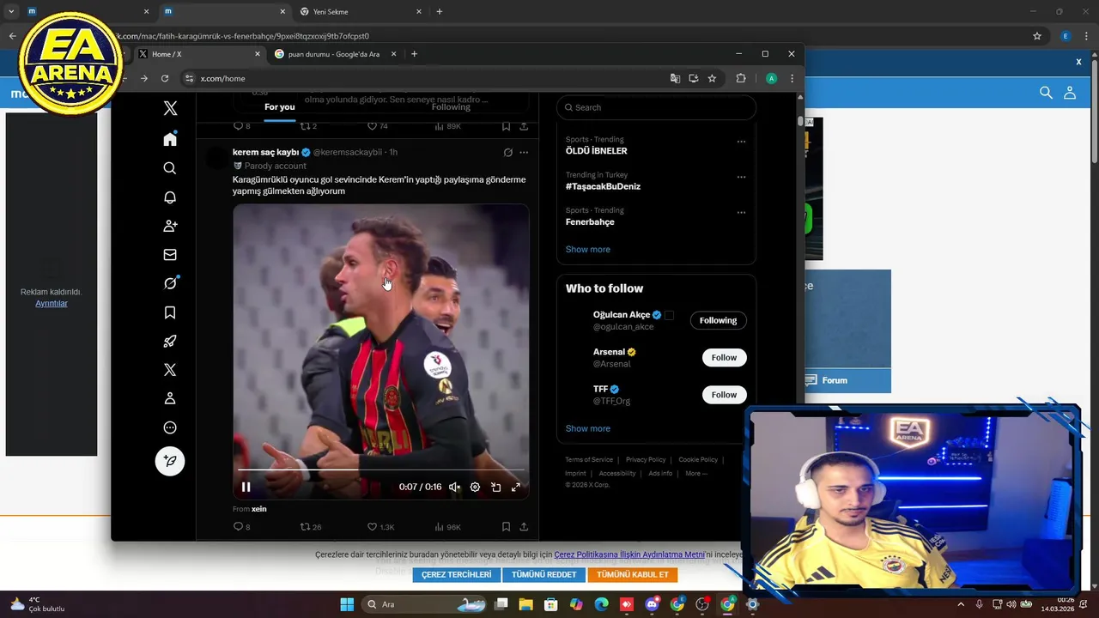Open more options for ÖLDÜ İBNELER trend
Screen dimensions: 1099x618
click(741, 142)
